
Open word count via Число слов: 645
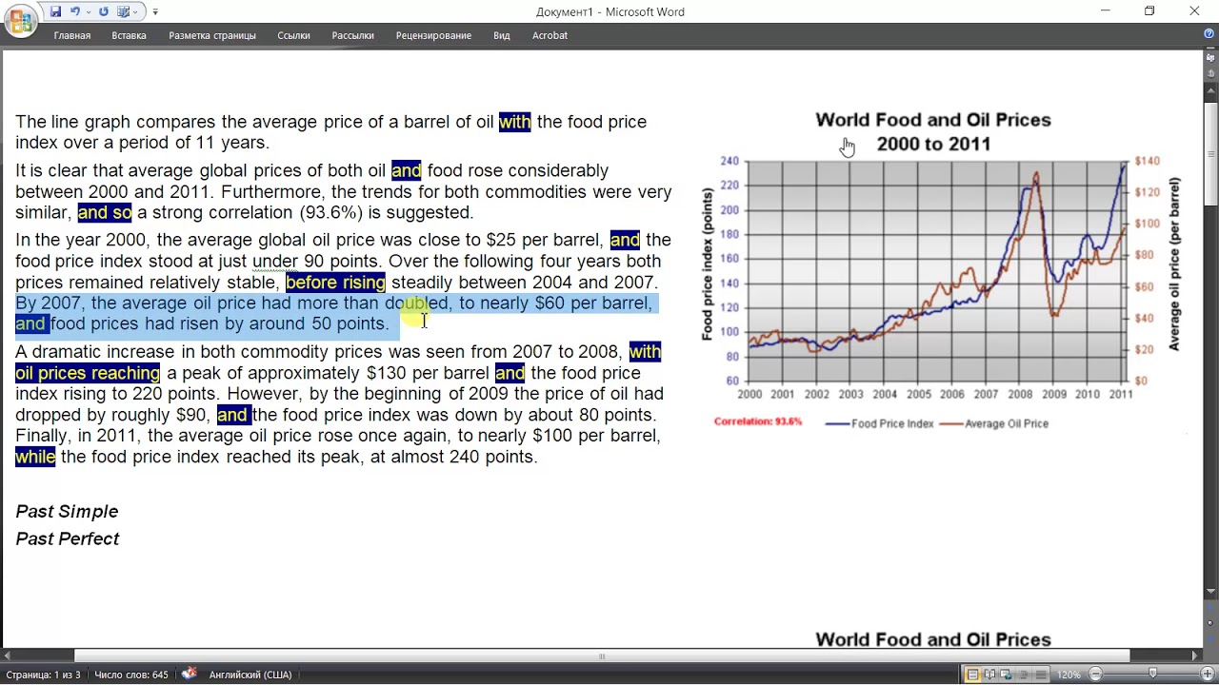point(131,675)
